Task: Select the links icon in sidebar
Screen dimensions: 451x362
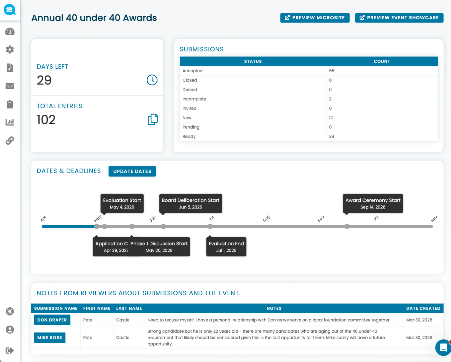Action: tap(10, 140)
